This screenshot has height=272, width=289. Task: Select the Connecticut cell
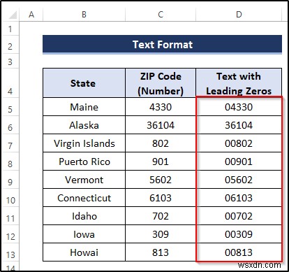[84, 198]
